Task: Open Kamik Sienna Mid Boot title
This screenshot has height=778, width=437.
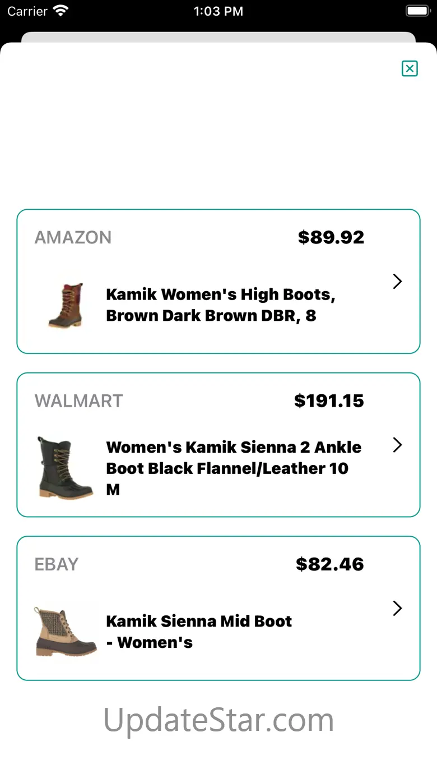Action: pyautogui.click(x=199, y=632)
